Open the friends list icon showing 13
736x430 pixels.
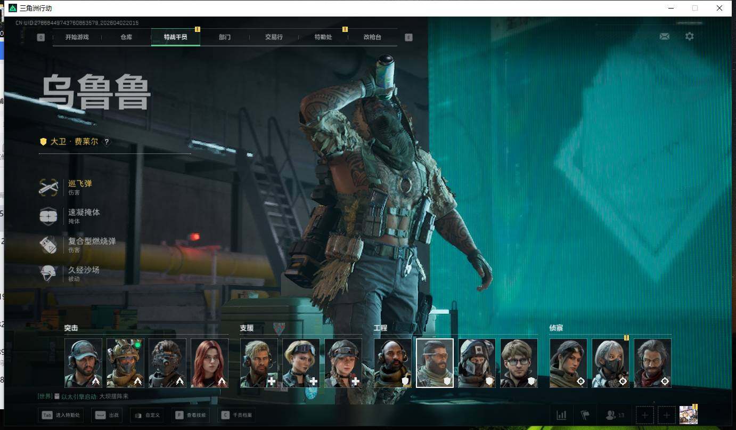coord(615,415)
